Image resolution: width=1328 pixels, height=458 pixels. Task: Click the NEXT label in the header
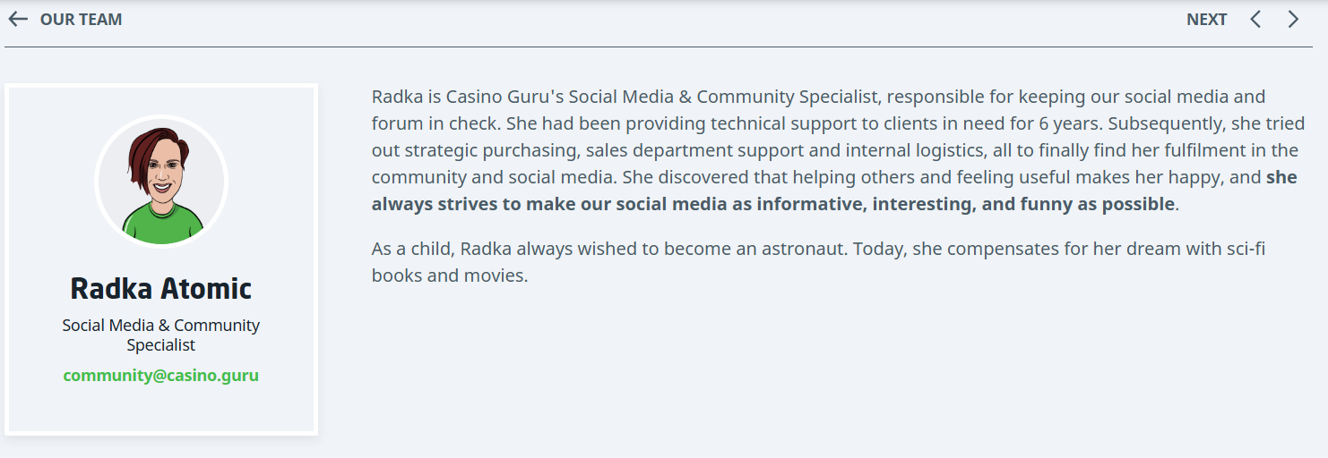click(1206, 20)
